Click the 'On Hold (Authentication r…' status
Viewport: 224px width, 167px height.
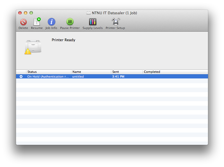pyautogui.click(x=48, y=76)
